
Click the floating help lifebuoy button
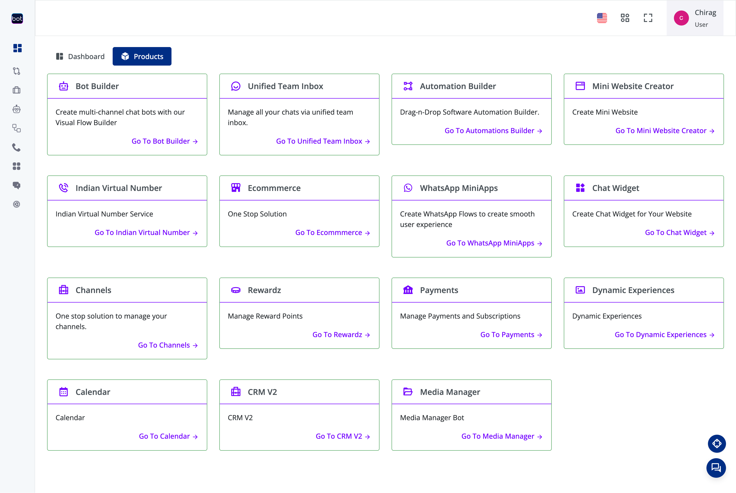[x=716, y=443]
